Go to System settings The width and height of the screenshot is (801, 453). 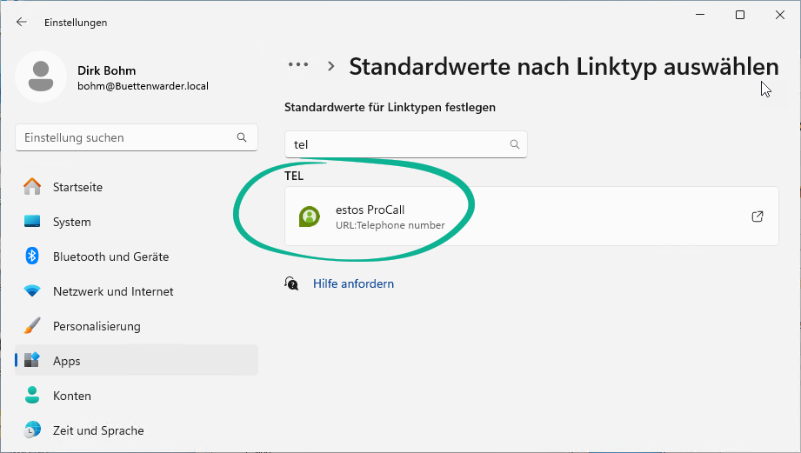71,222
